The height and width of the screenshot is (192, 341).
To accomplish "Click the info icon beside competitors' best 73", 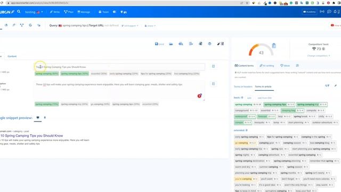I will coord(323,49).
